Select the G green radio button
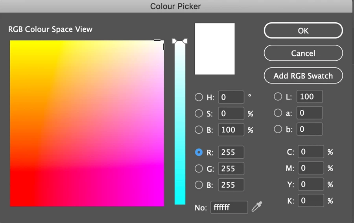This screenshot has width=354, height=223. 199,169
